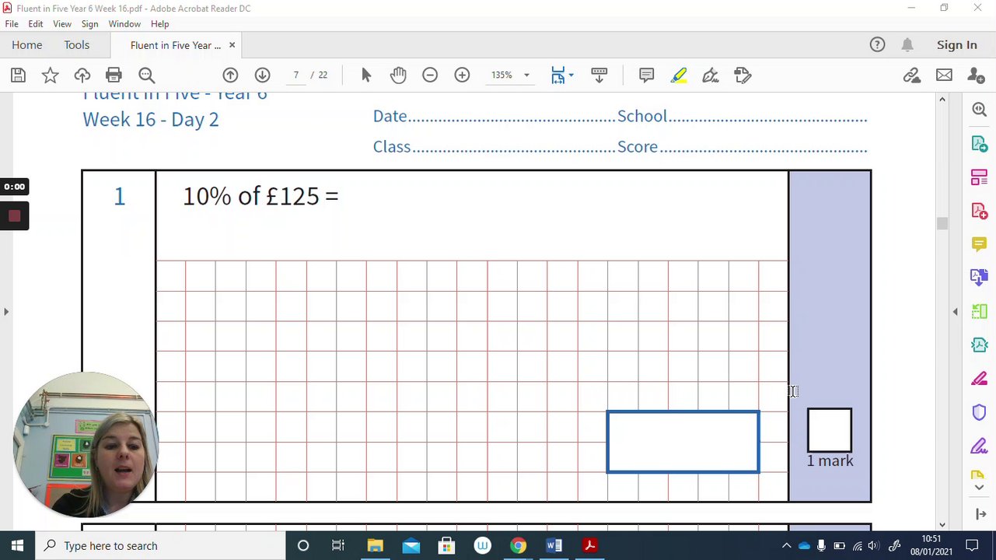Open Export PDF tool in right pane

[979, 144]
